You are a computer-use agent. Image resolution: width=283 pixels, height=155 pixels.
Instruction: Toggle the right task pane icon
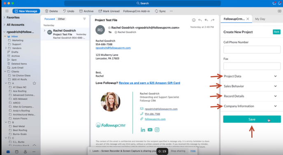coord(280,11)
